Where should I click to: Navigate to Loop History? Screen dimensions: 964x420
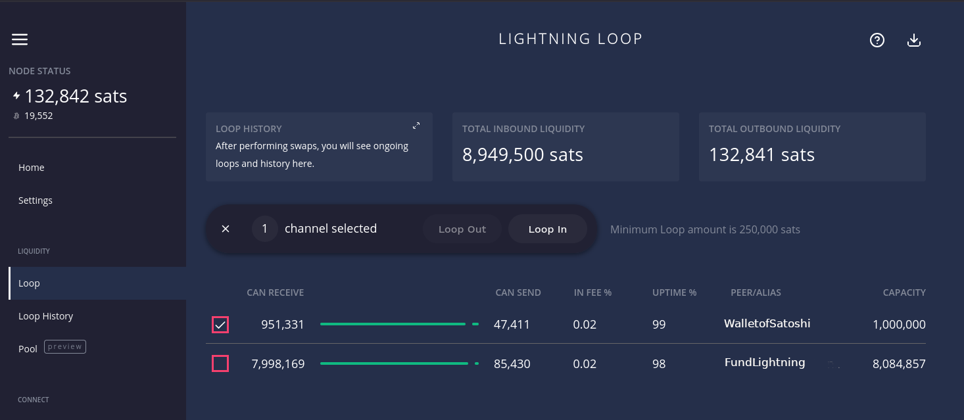pos(45,315)
